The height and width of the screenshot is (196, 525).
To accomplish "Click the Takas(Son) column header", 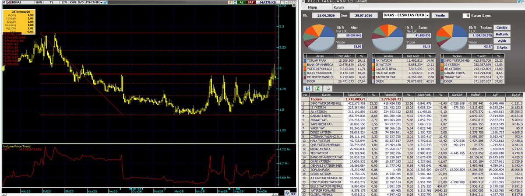I will (356, 95).
